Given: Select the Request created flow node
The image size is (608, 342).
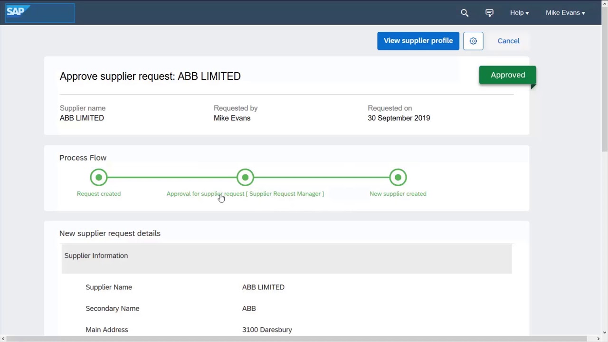Looking at the screenshot, I should point(99,177).
